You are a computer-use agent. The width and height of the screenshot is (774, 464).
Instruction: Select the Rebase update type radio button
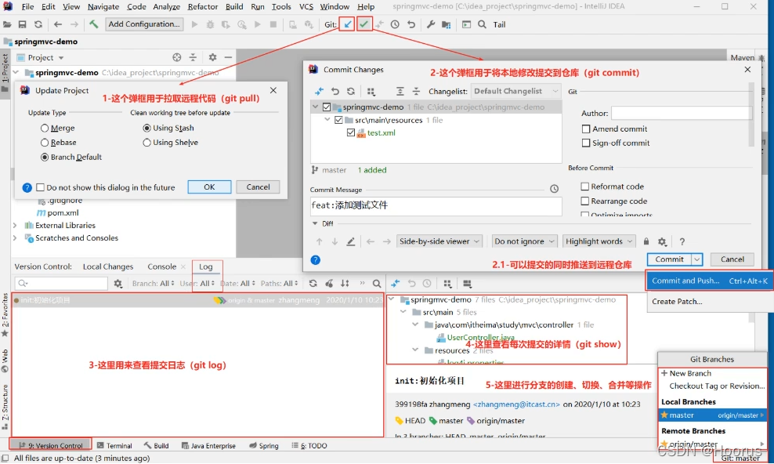coord(45,142)
